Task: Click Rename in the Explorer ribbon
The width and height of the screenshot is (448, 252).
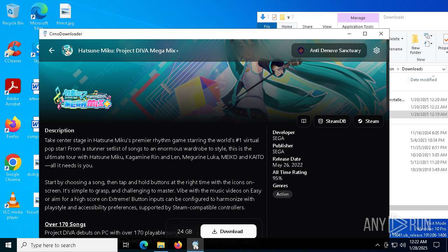Action: (x=396, y=49)
